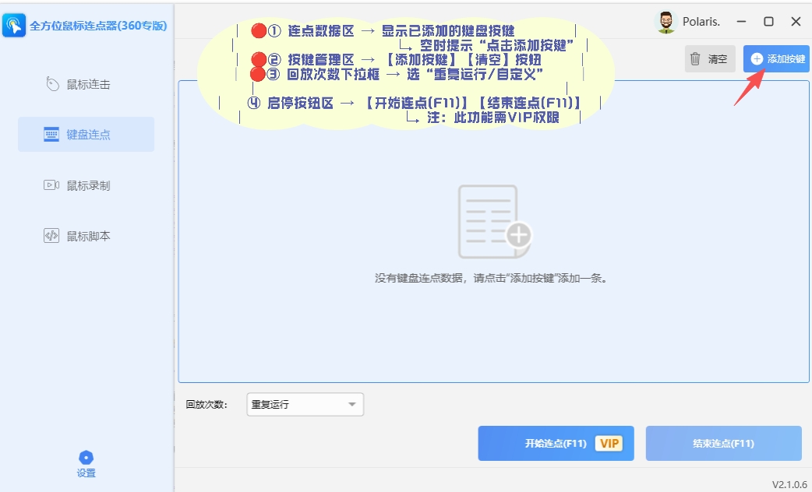812x492 pixels.
Task: Open settings via the 设置 gear icon
Action: tap(86, 457)
